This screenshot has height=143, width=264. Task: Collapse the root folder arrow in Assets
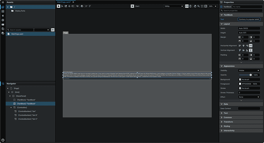click(8, 7)
